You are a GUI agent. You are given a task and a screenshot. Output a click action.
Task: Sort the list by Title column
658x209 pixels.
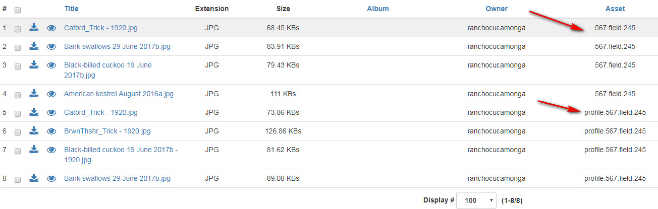click(x=71, y=9)
